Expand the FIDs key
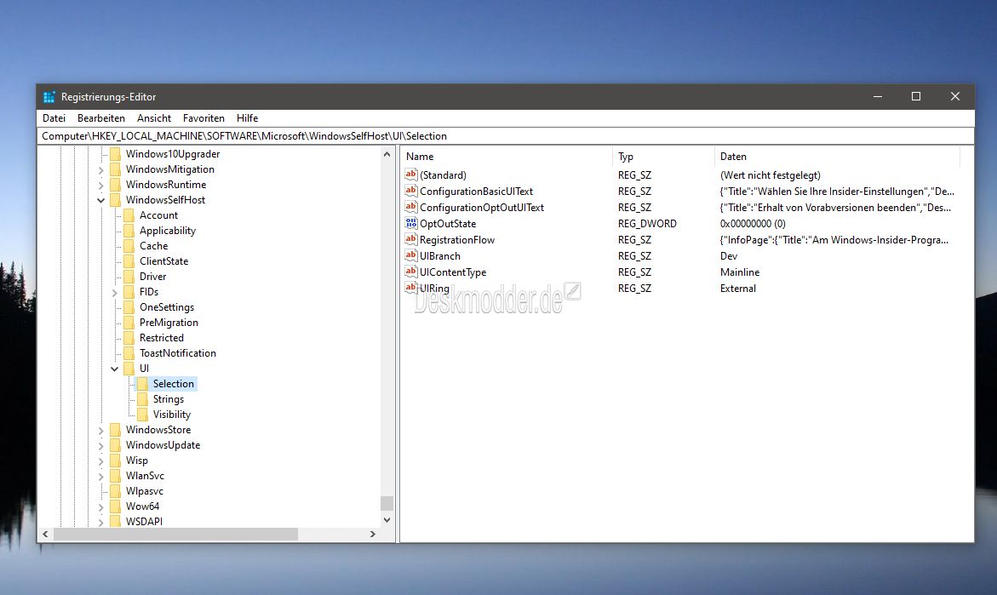 [115, 293]
